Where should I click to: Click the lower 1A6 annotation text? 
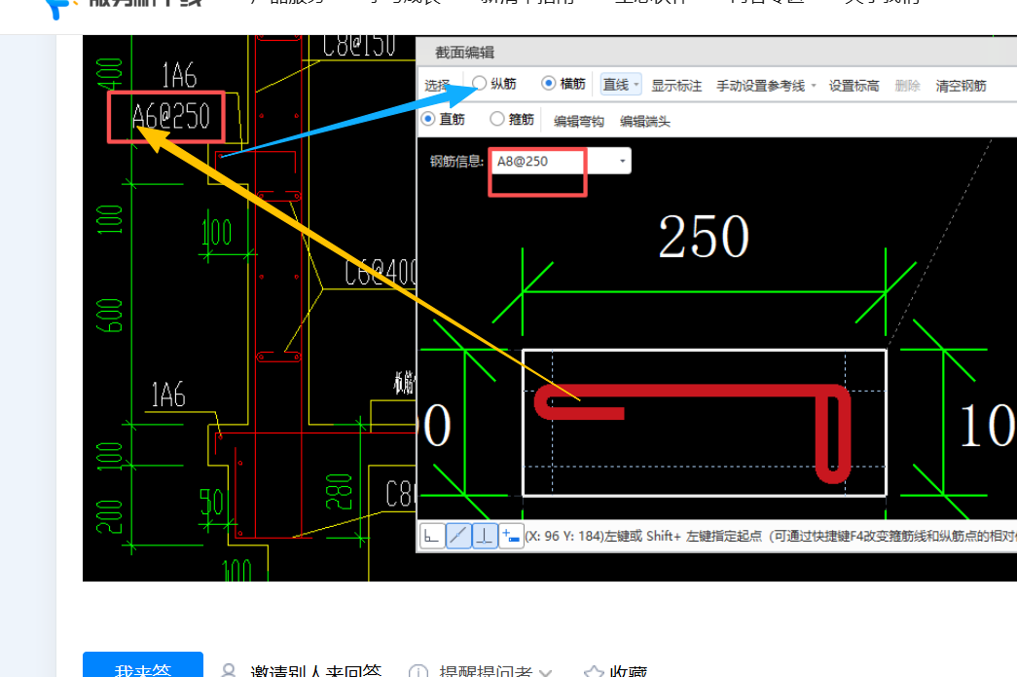tap(168, 395)
